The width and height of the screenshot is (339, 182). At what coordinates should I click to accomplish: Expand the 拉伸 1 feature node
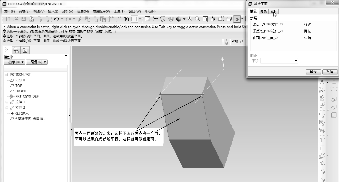tap(7, 102)
